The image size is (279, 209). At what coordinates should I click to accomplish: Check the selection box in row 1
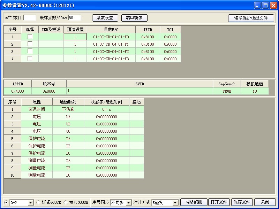point(30,37)
